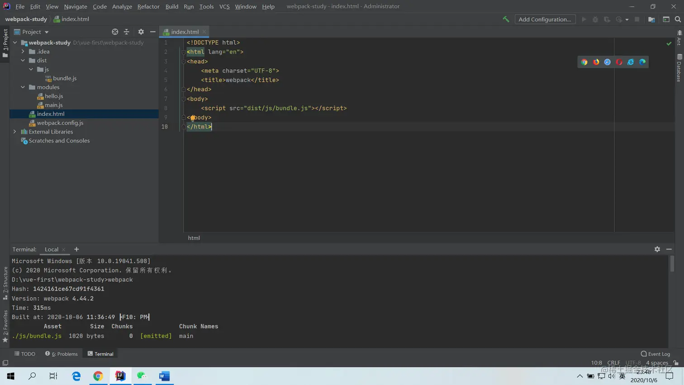
Task: Click the Add Configuration button
Action: 545,19
